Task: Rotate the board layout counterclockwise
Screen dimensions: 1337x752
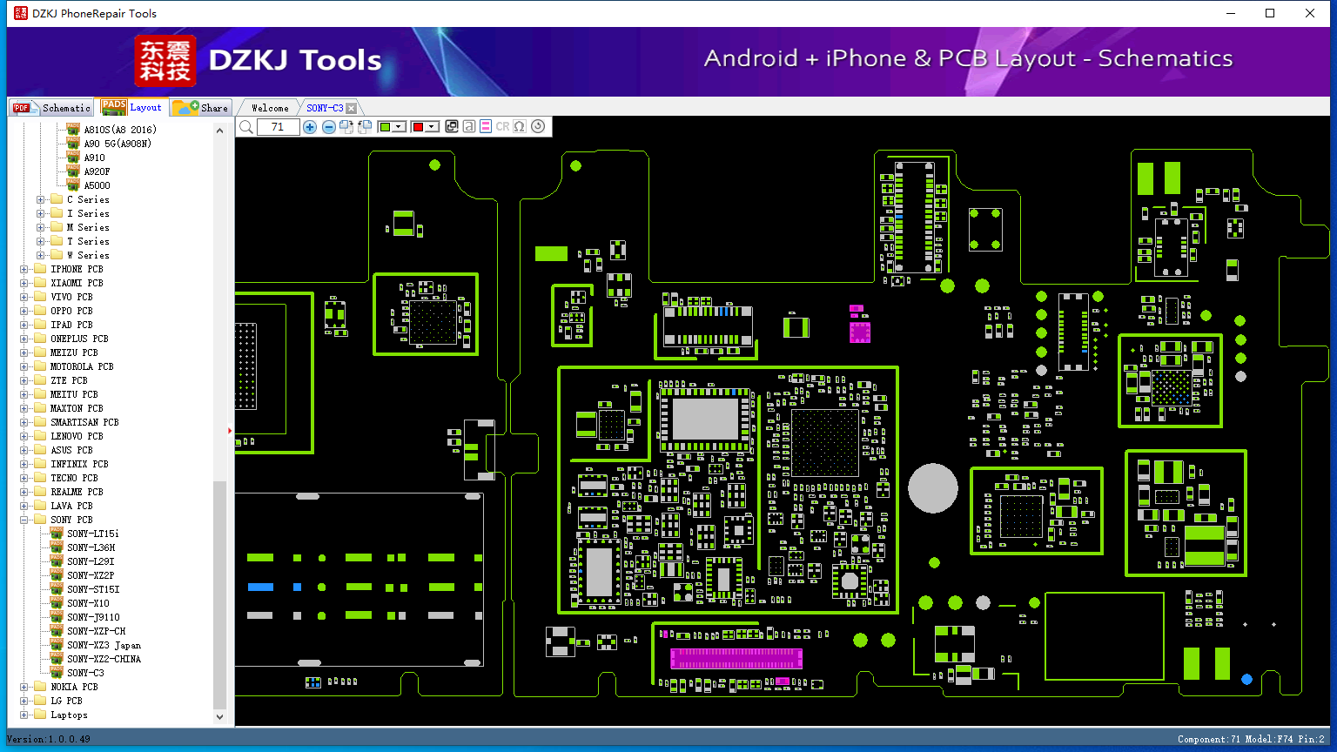Action: click(x=365, y=127)
